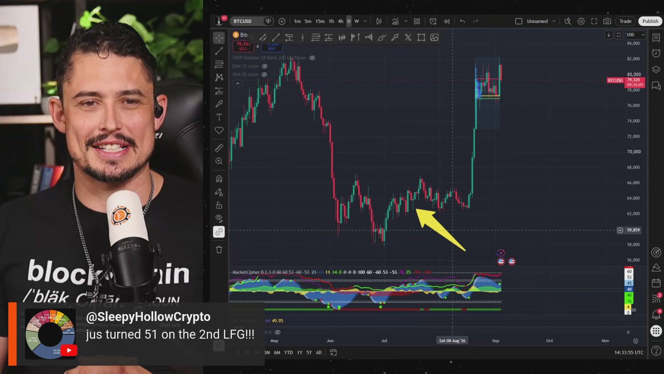Screen dimensions: 664x374
Task: Undo the last chart action
Action: tap(462, 21)
